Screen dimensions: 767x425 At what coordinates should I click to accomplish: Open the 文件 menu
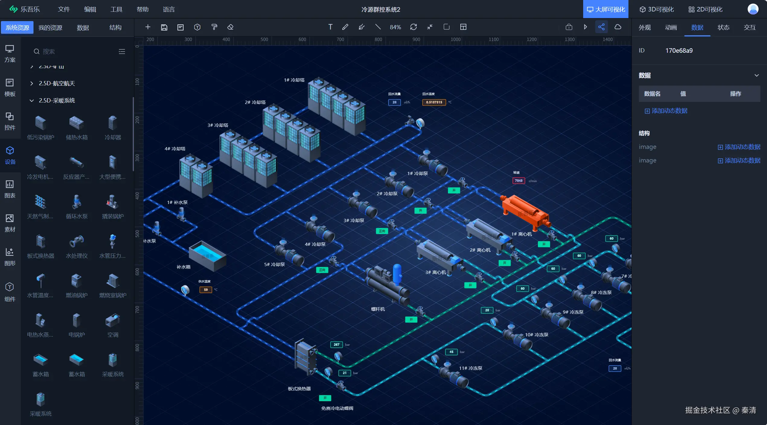(x=64, y=9)
